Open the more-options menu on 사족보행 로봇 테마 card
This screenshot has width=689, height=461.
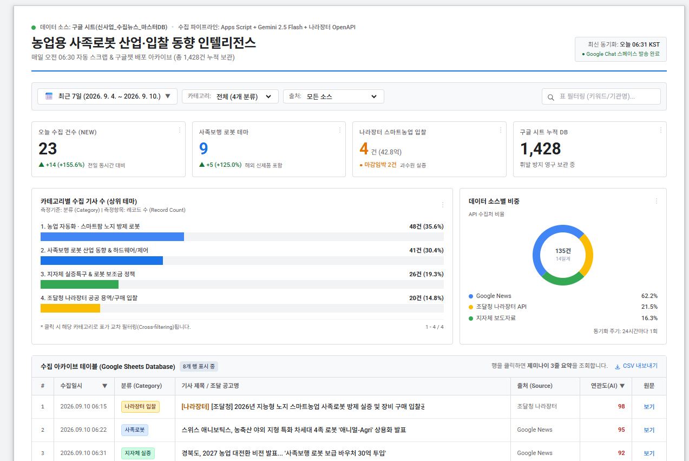click(340, 130)
